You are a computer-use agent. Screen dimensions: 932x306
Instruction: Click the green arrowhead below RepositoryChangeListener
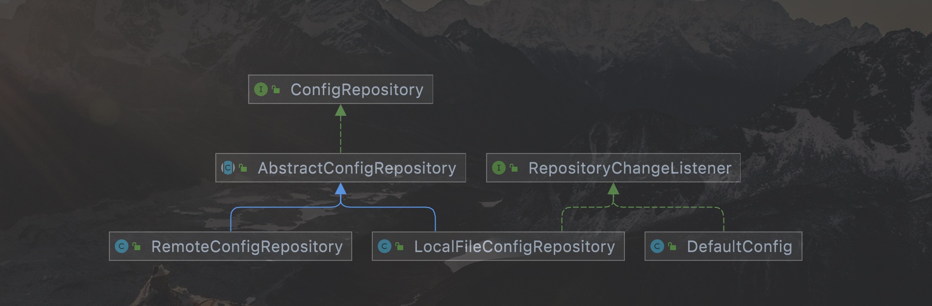click(x=613, y=188)
